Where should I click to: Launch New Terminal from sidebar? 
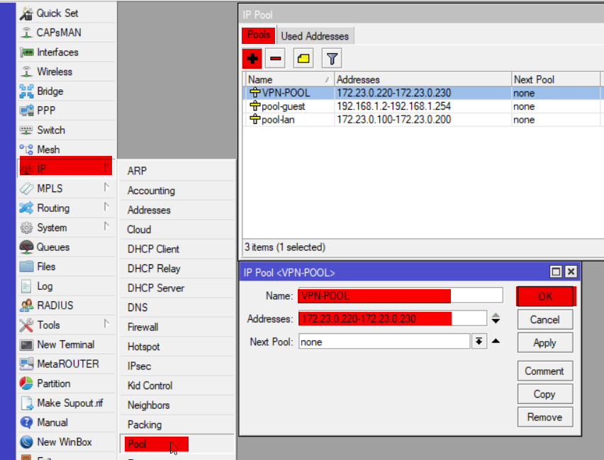coord(65,344)
